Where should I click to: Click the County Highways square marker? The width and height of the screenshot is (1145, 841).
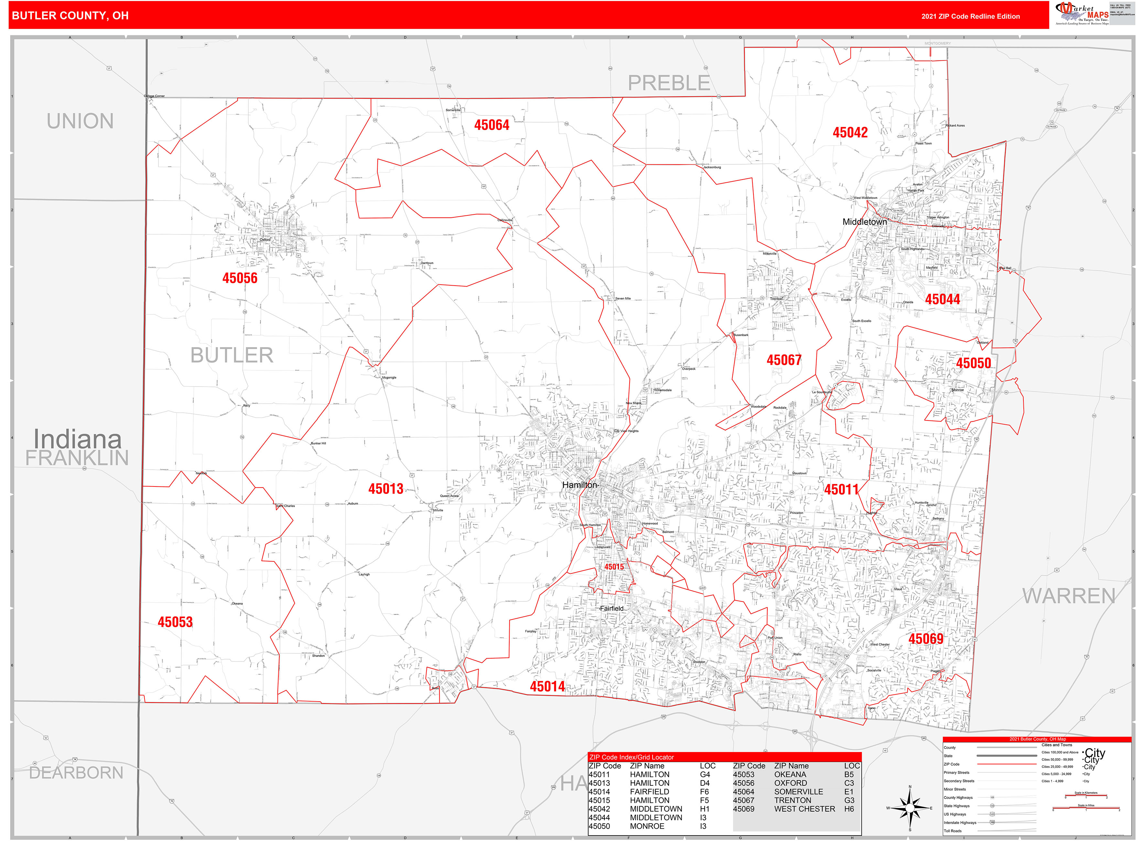[x=992, y=797]
